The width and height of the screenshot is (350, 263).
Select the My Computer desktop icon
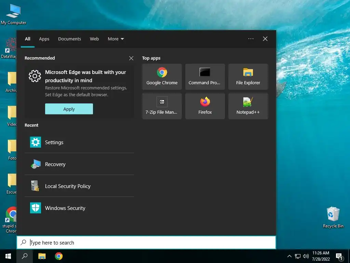pos(13,14)
